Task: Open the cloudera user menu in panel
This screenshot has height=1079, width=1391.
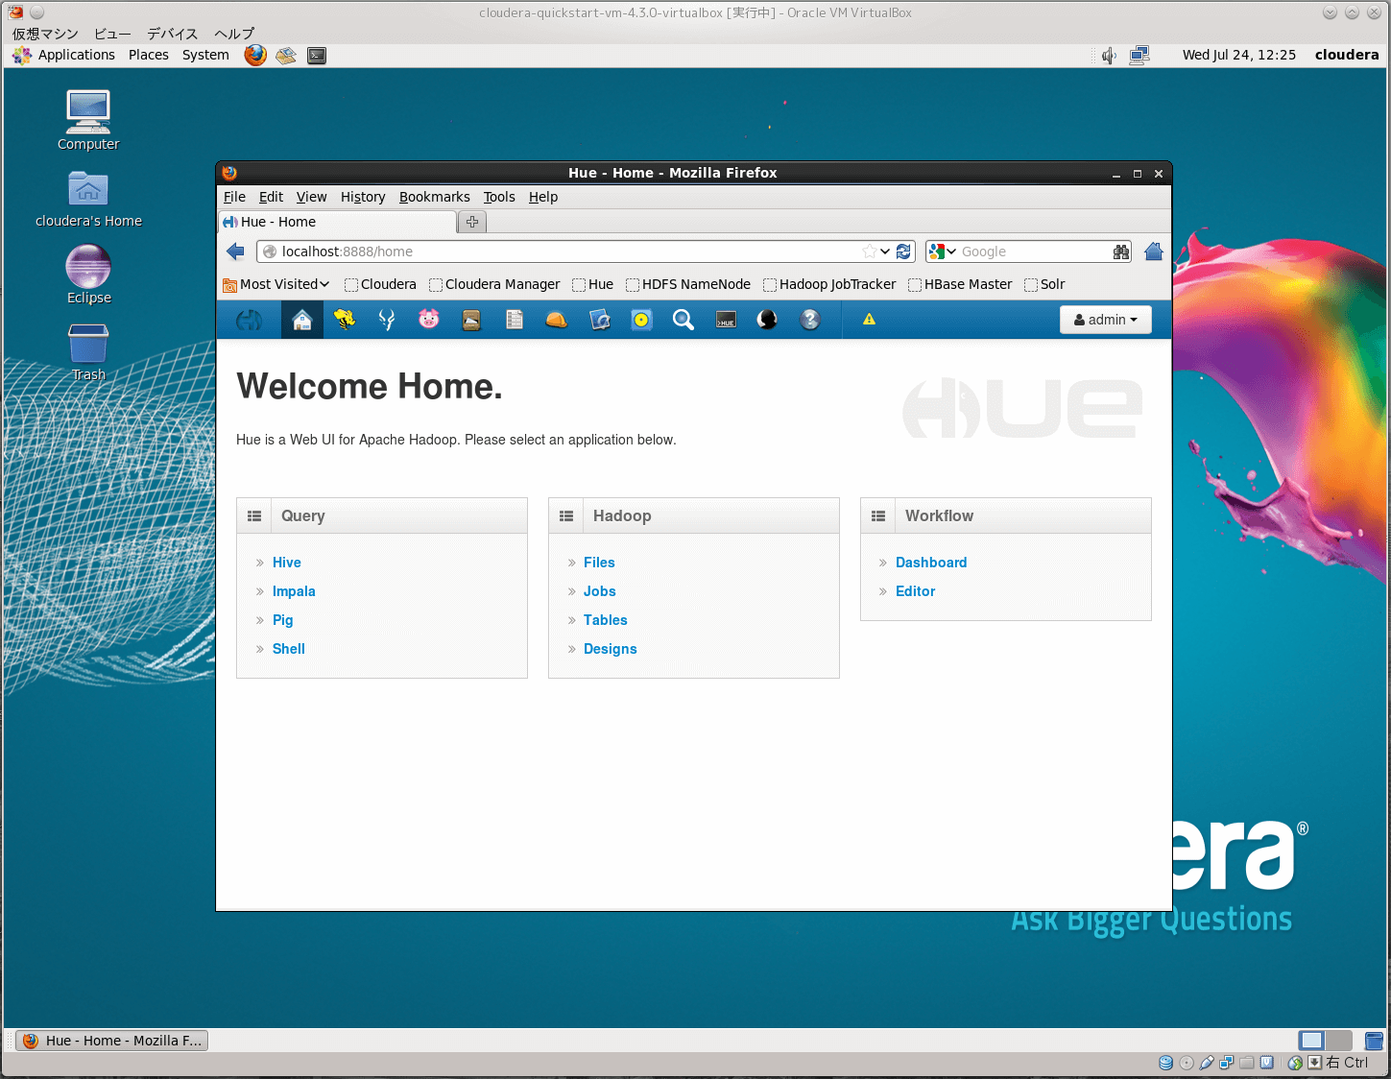Action: pyautogui.click(x=1347, y=55)
